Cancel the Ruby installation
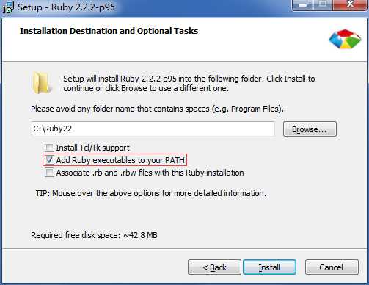This screenshot has width=369, height=285. (x=332, y=267)
